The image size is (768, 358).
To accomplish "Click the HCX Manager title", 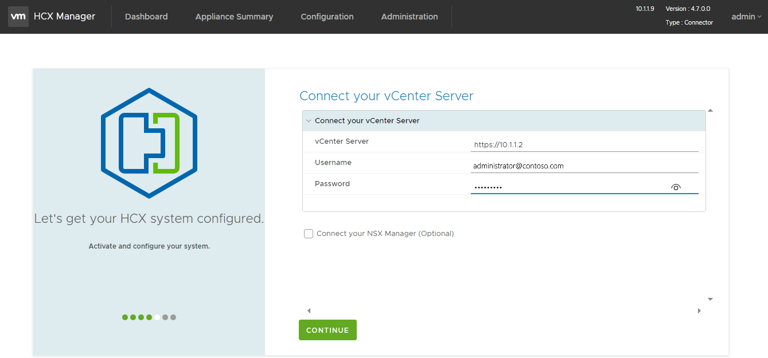I will (64, 17).
